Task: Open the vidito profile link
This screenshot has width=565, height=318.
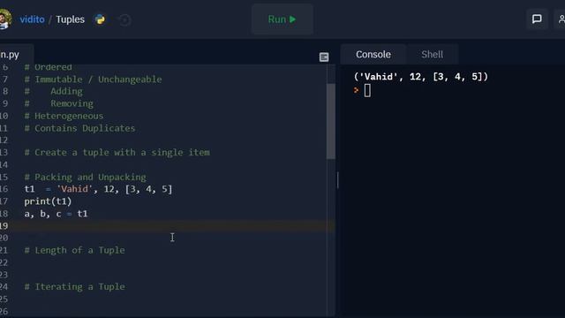Action: (x=32, y=19)
